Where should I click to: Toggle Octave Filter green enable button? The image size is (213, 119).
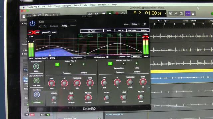point(57,65)
